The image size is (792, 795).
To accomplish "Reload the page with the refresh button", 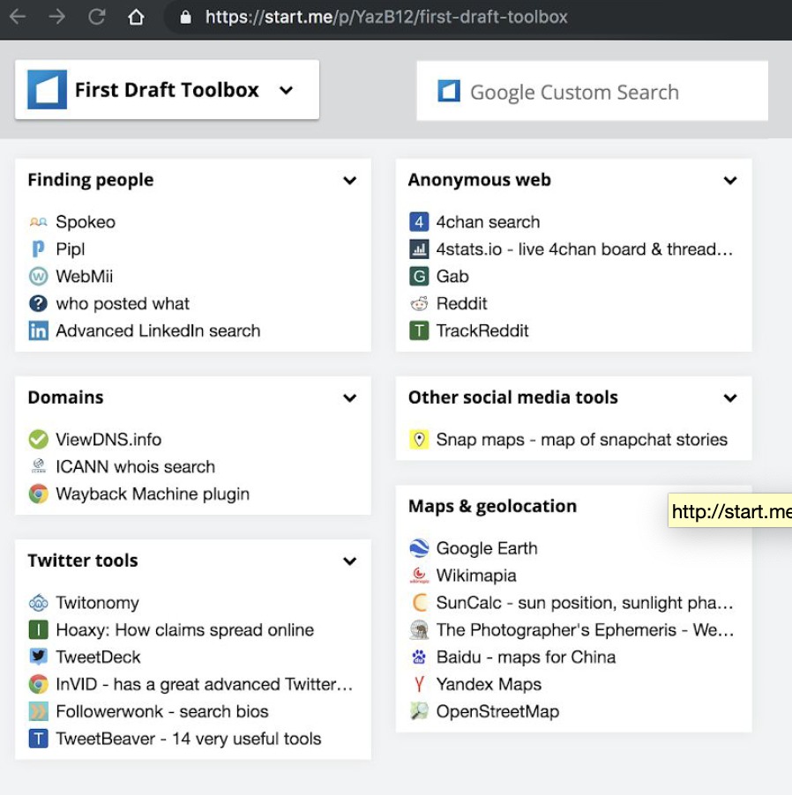I will pos(97,17).
